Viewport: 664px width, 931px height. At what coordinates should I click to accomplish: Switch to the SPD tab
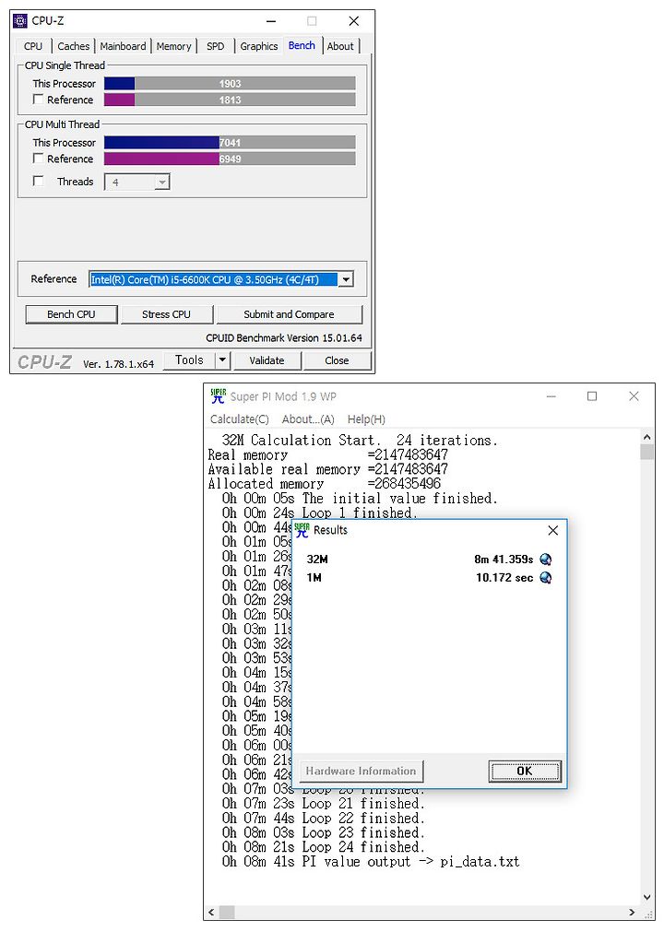216,46
